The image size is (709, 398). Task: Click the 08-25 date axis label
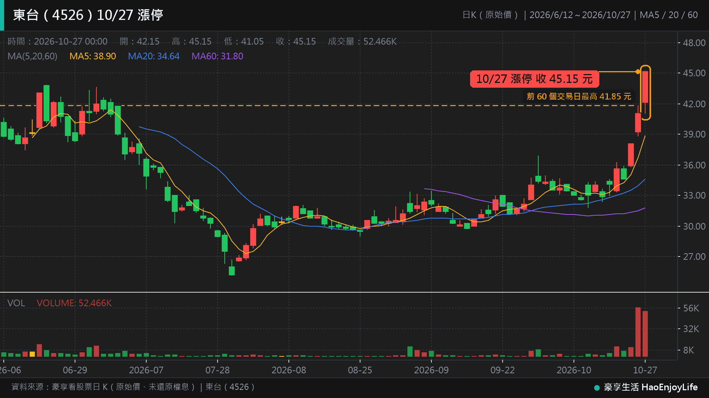pyautogui.click(x=360, y=370)
